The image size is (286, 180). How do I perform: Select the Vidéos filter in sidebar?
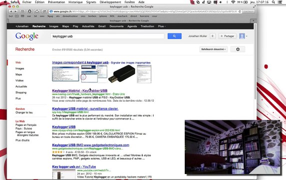[x=19, y=80]
